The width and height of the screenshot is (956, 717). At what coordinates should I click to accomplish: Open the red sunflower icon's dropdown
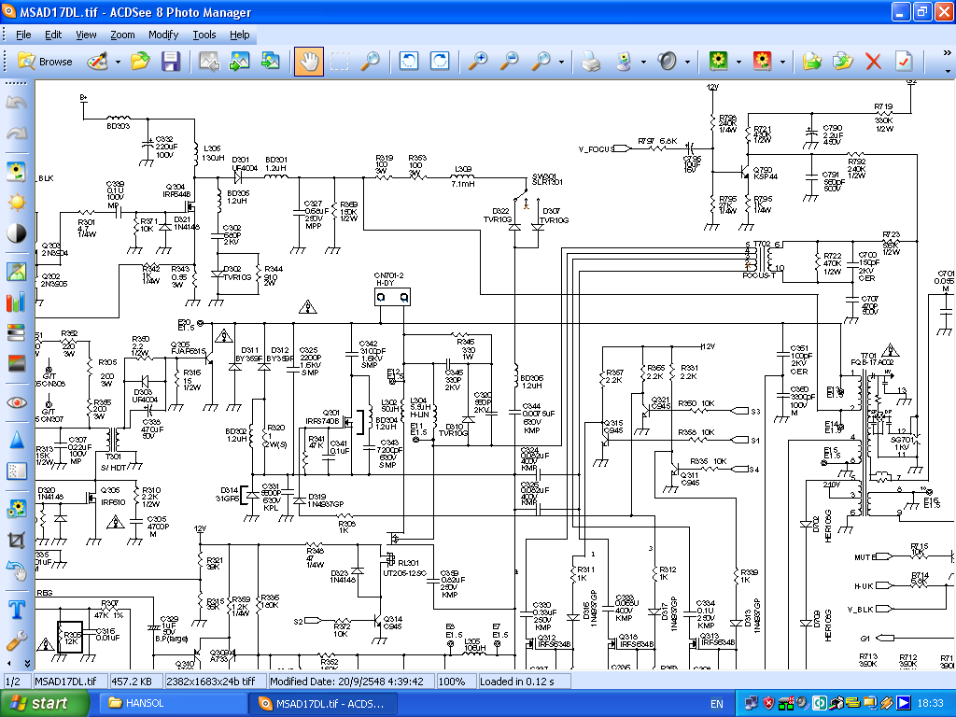click(783, 62)
